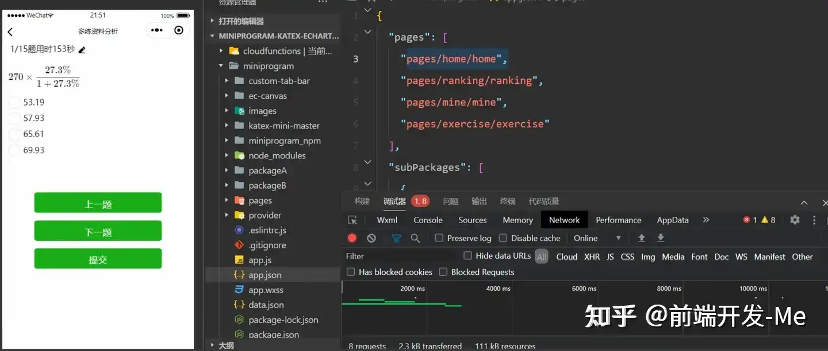
Task: Open devtools settings gear
Action: (x=795, y=220)
